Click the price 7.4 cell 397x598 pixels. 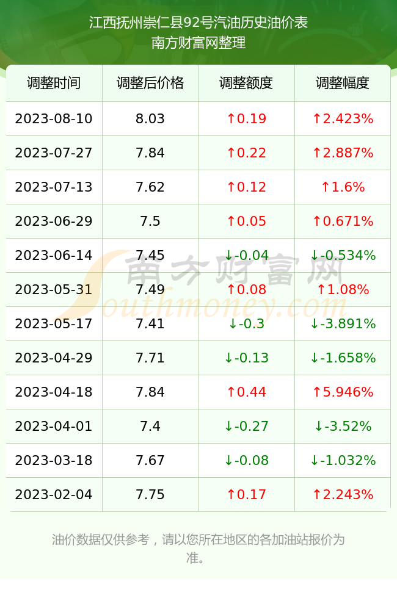[150, 426]
